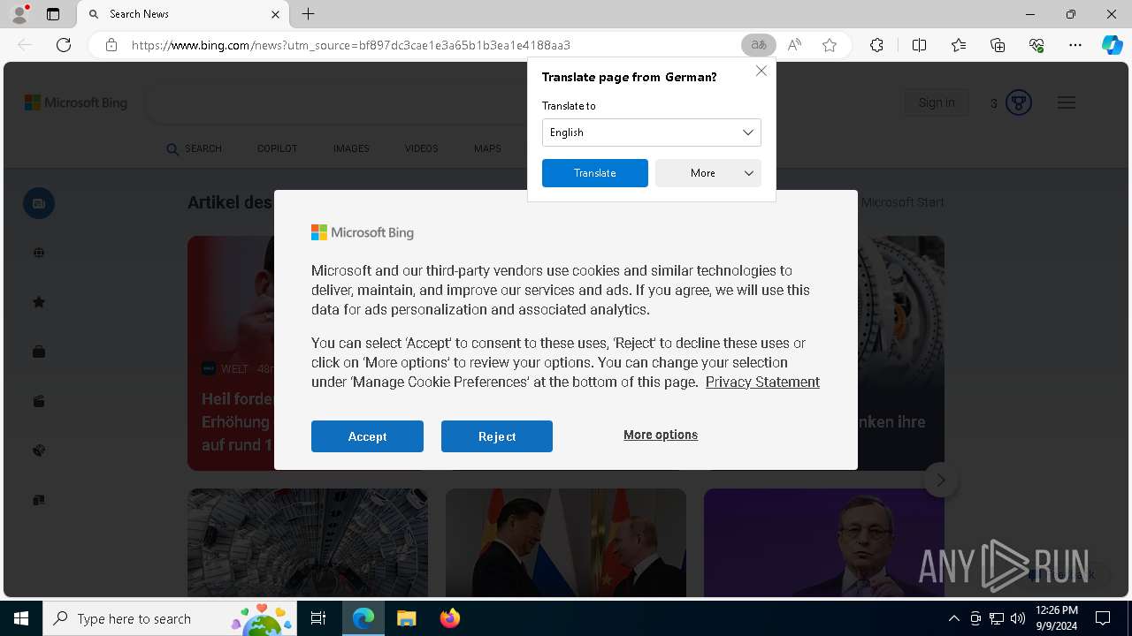Open File Explorer from the taskbar
1132x636 pixels.
pyautogui.click(x=406, y=618)
